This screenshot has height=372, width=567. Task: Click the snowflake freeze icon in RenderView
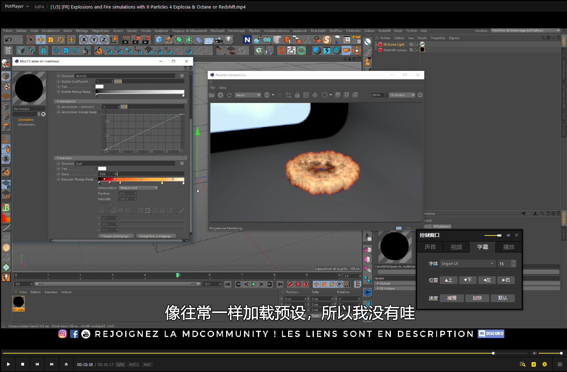[315, 95]
